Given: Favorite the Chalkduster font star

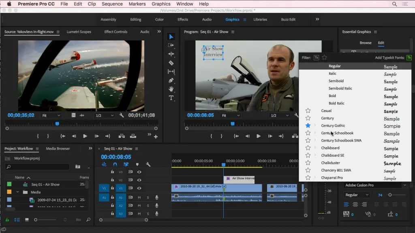Looking at the screenshot, I should tap(308, 163).
